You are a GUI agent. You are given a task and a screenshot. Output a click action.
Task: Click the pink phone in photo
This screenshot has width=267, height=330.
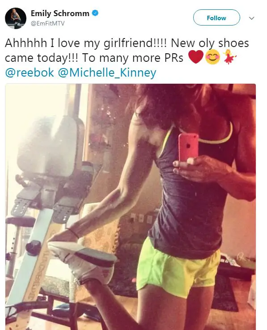coord(188,147)
